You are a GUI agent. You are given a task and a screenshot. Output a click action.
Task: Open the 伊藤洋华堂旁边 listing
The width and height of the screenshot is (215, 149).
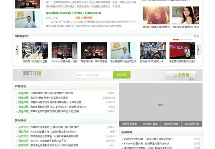click(x=56, y=102)
